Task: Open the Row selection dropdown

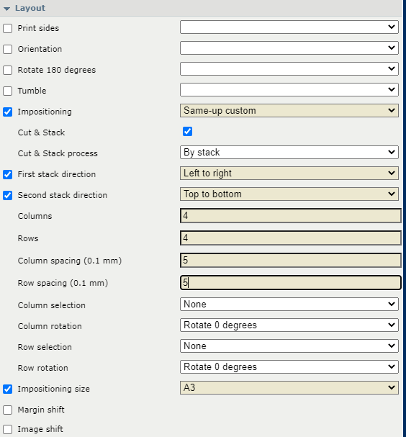Action: point(289,346)
